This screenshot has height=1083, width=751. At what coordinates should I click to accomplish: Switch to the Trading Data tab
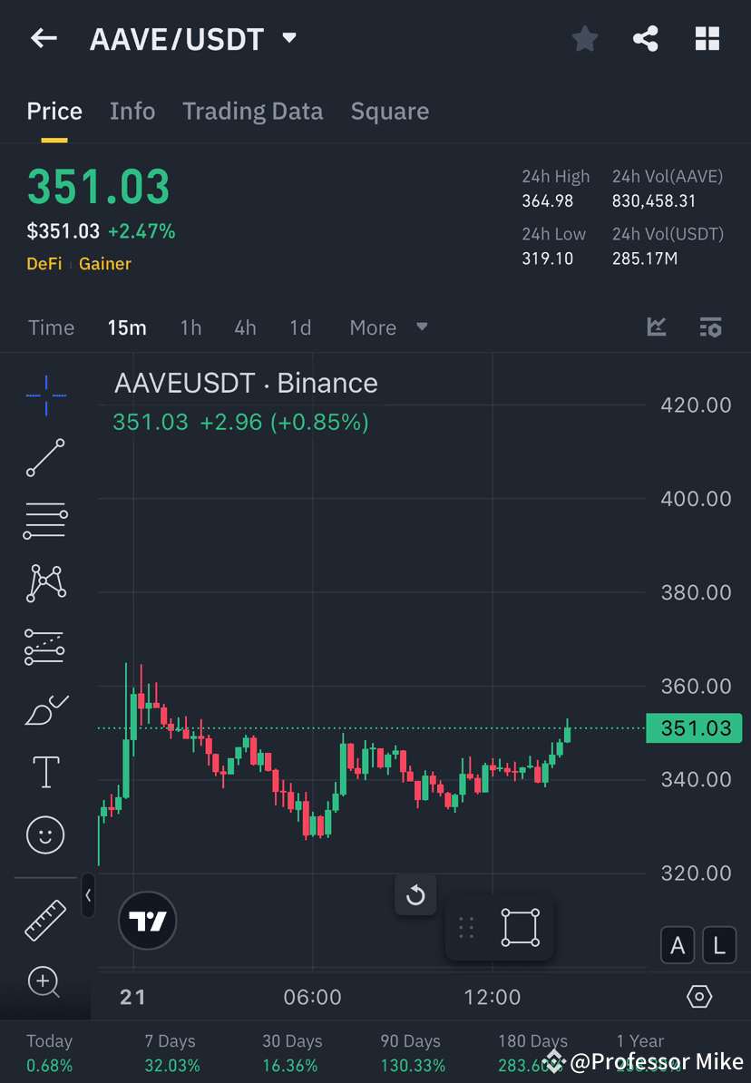tap(252, 111)
